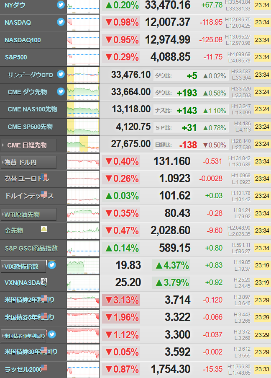Open the S&P500 mini chart

pyautogui.click(x=83, y=57)
